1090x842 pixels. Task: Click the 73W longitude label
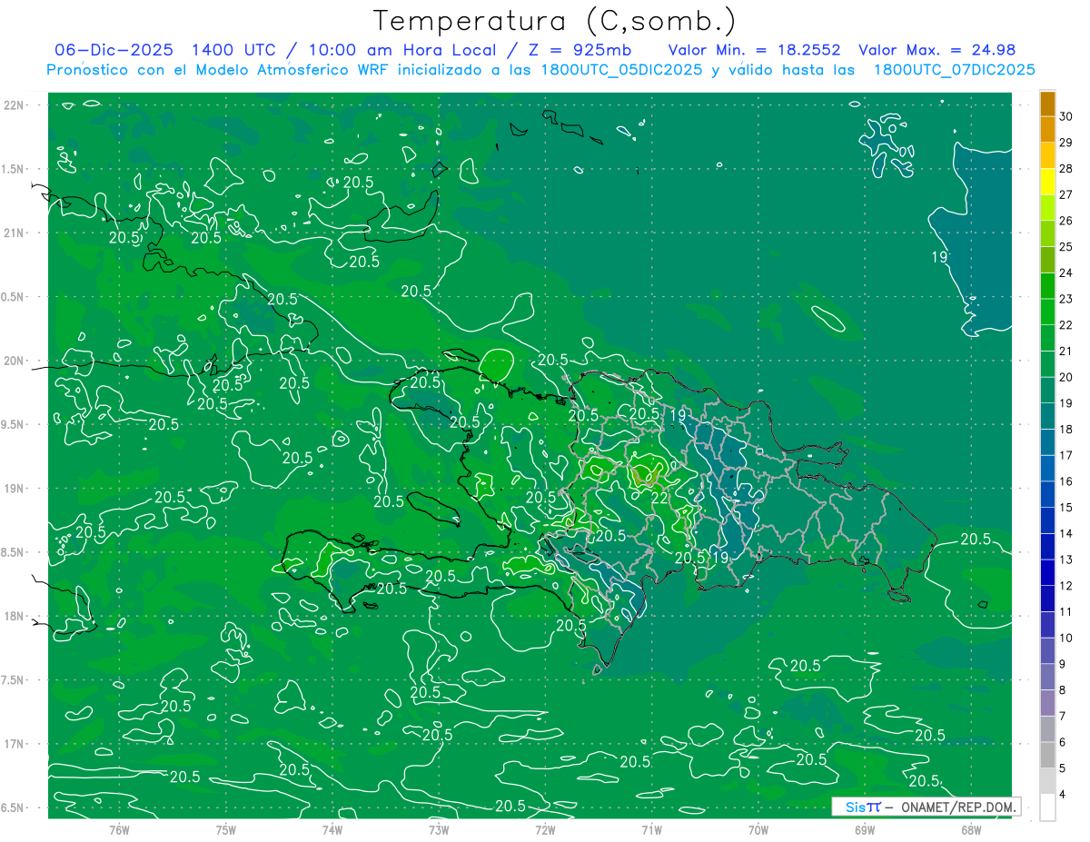tap(439, 829)
